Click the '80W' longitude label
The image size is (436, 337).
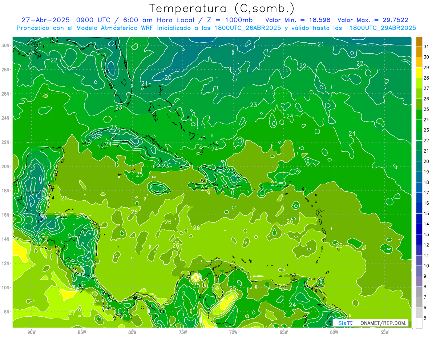132,332
